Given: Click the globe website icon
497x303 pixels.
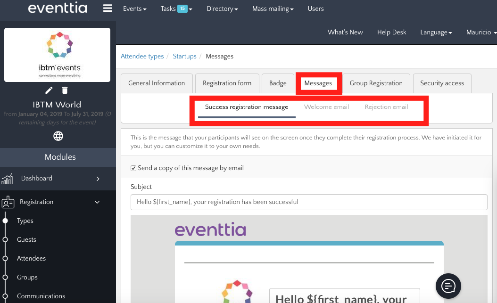Looking at the screenshot, I should point(58,136).
